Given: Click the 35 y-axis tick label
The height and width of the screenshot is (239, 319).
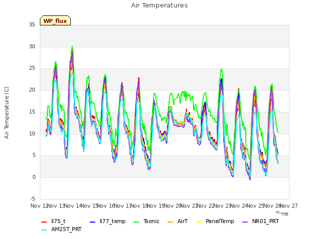Looking at the screenshot, I should pos(32,24).
